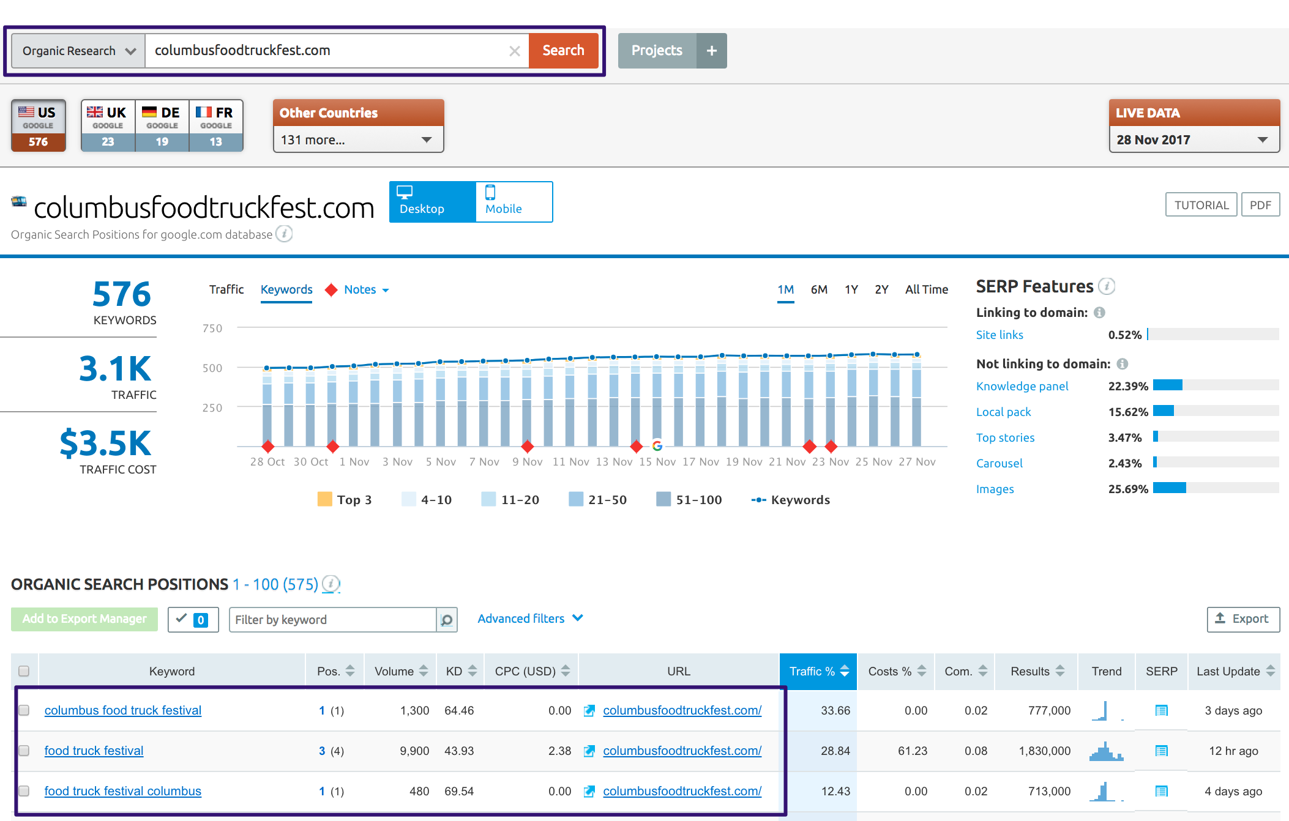Image resolution: width=1289 pixels, height=821 pixels.
Task: Click the Google update marker on chart
Action: coord(657,446)
